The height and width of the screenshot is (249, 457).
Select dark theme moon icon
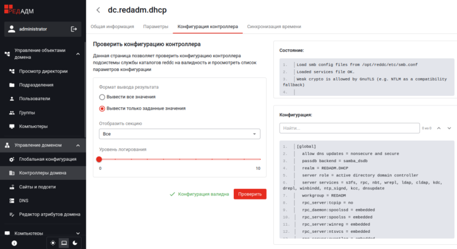pyautogui.click(x=75, y=242)
